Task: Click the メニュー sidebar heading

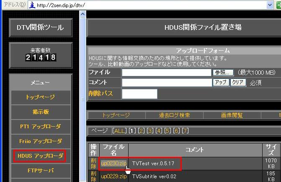Action: click(40, 83)
